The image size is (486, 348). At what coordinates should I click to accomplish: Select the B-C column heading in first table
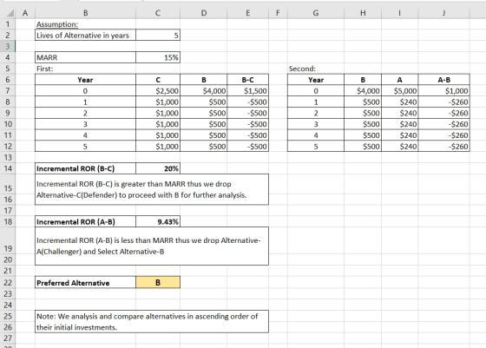[x=247, y=80]
